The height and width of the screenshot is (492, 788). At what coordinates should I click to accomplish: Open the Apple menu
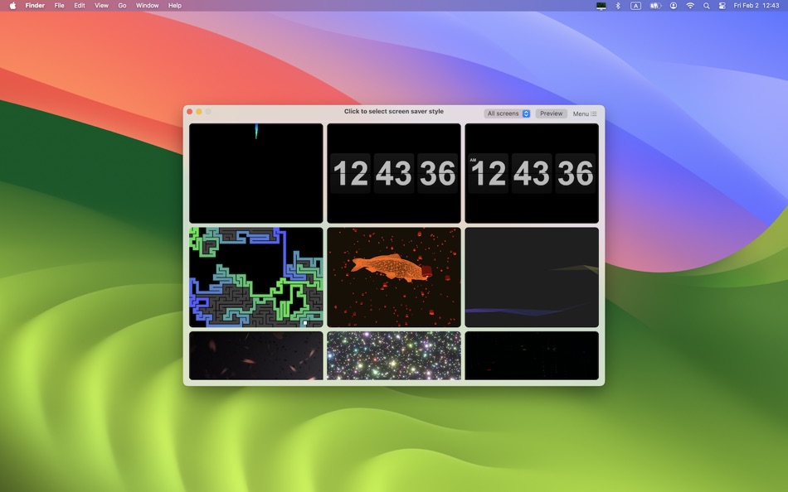pyautogui.click(x=12, y=6)
